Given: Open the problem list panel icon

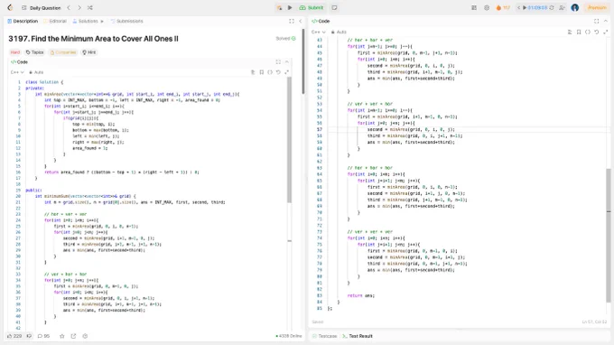Looking at the screenshot, I should click(24, 8).
